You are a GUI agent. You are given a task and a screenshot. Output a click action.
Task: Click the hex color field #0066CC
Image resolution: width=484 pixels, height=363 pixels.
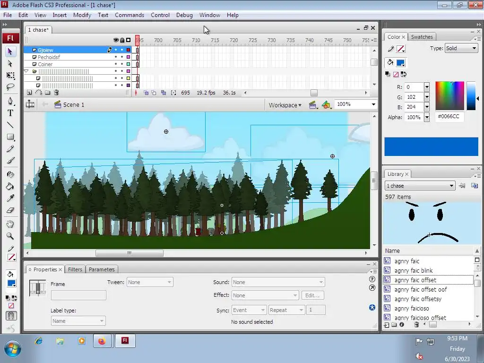pyautogui.click(x=449, y=117)
